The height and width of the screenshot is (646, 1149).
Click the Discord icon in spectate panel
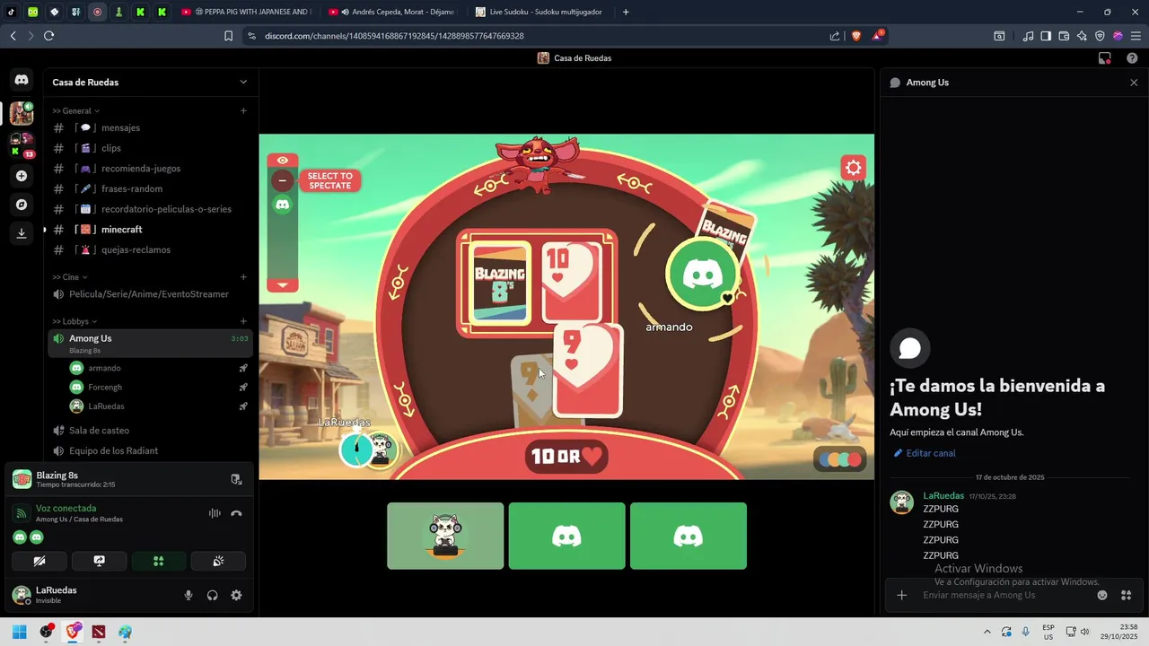pos(283,205)
